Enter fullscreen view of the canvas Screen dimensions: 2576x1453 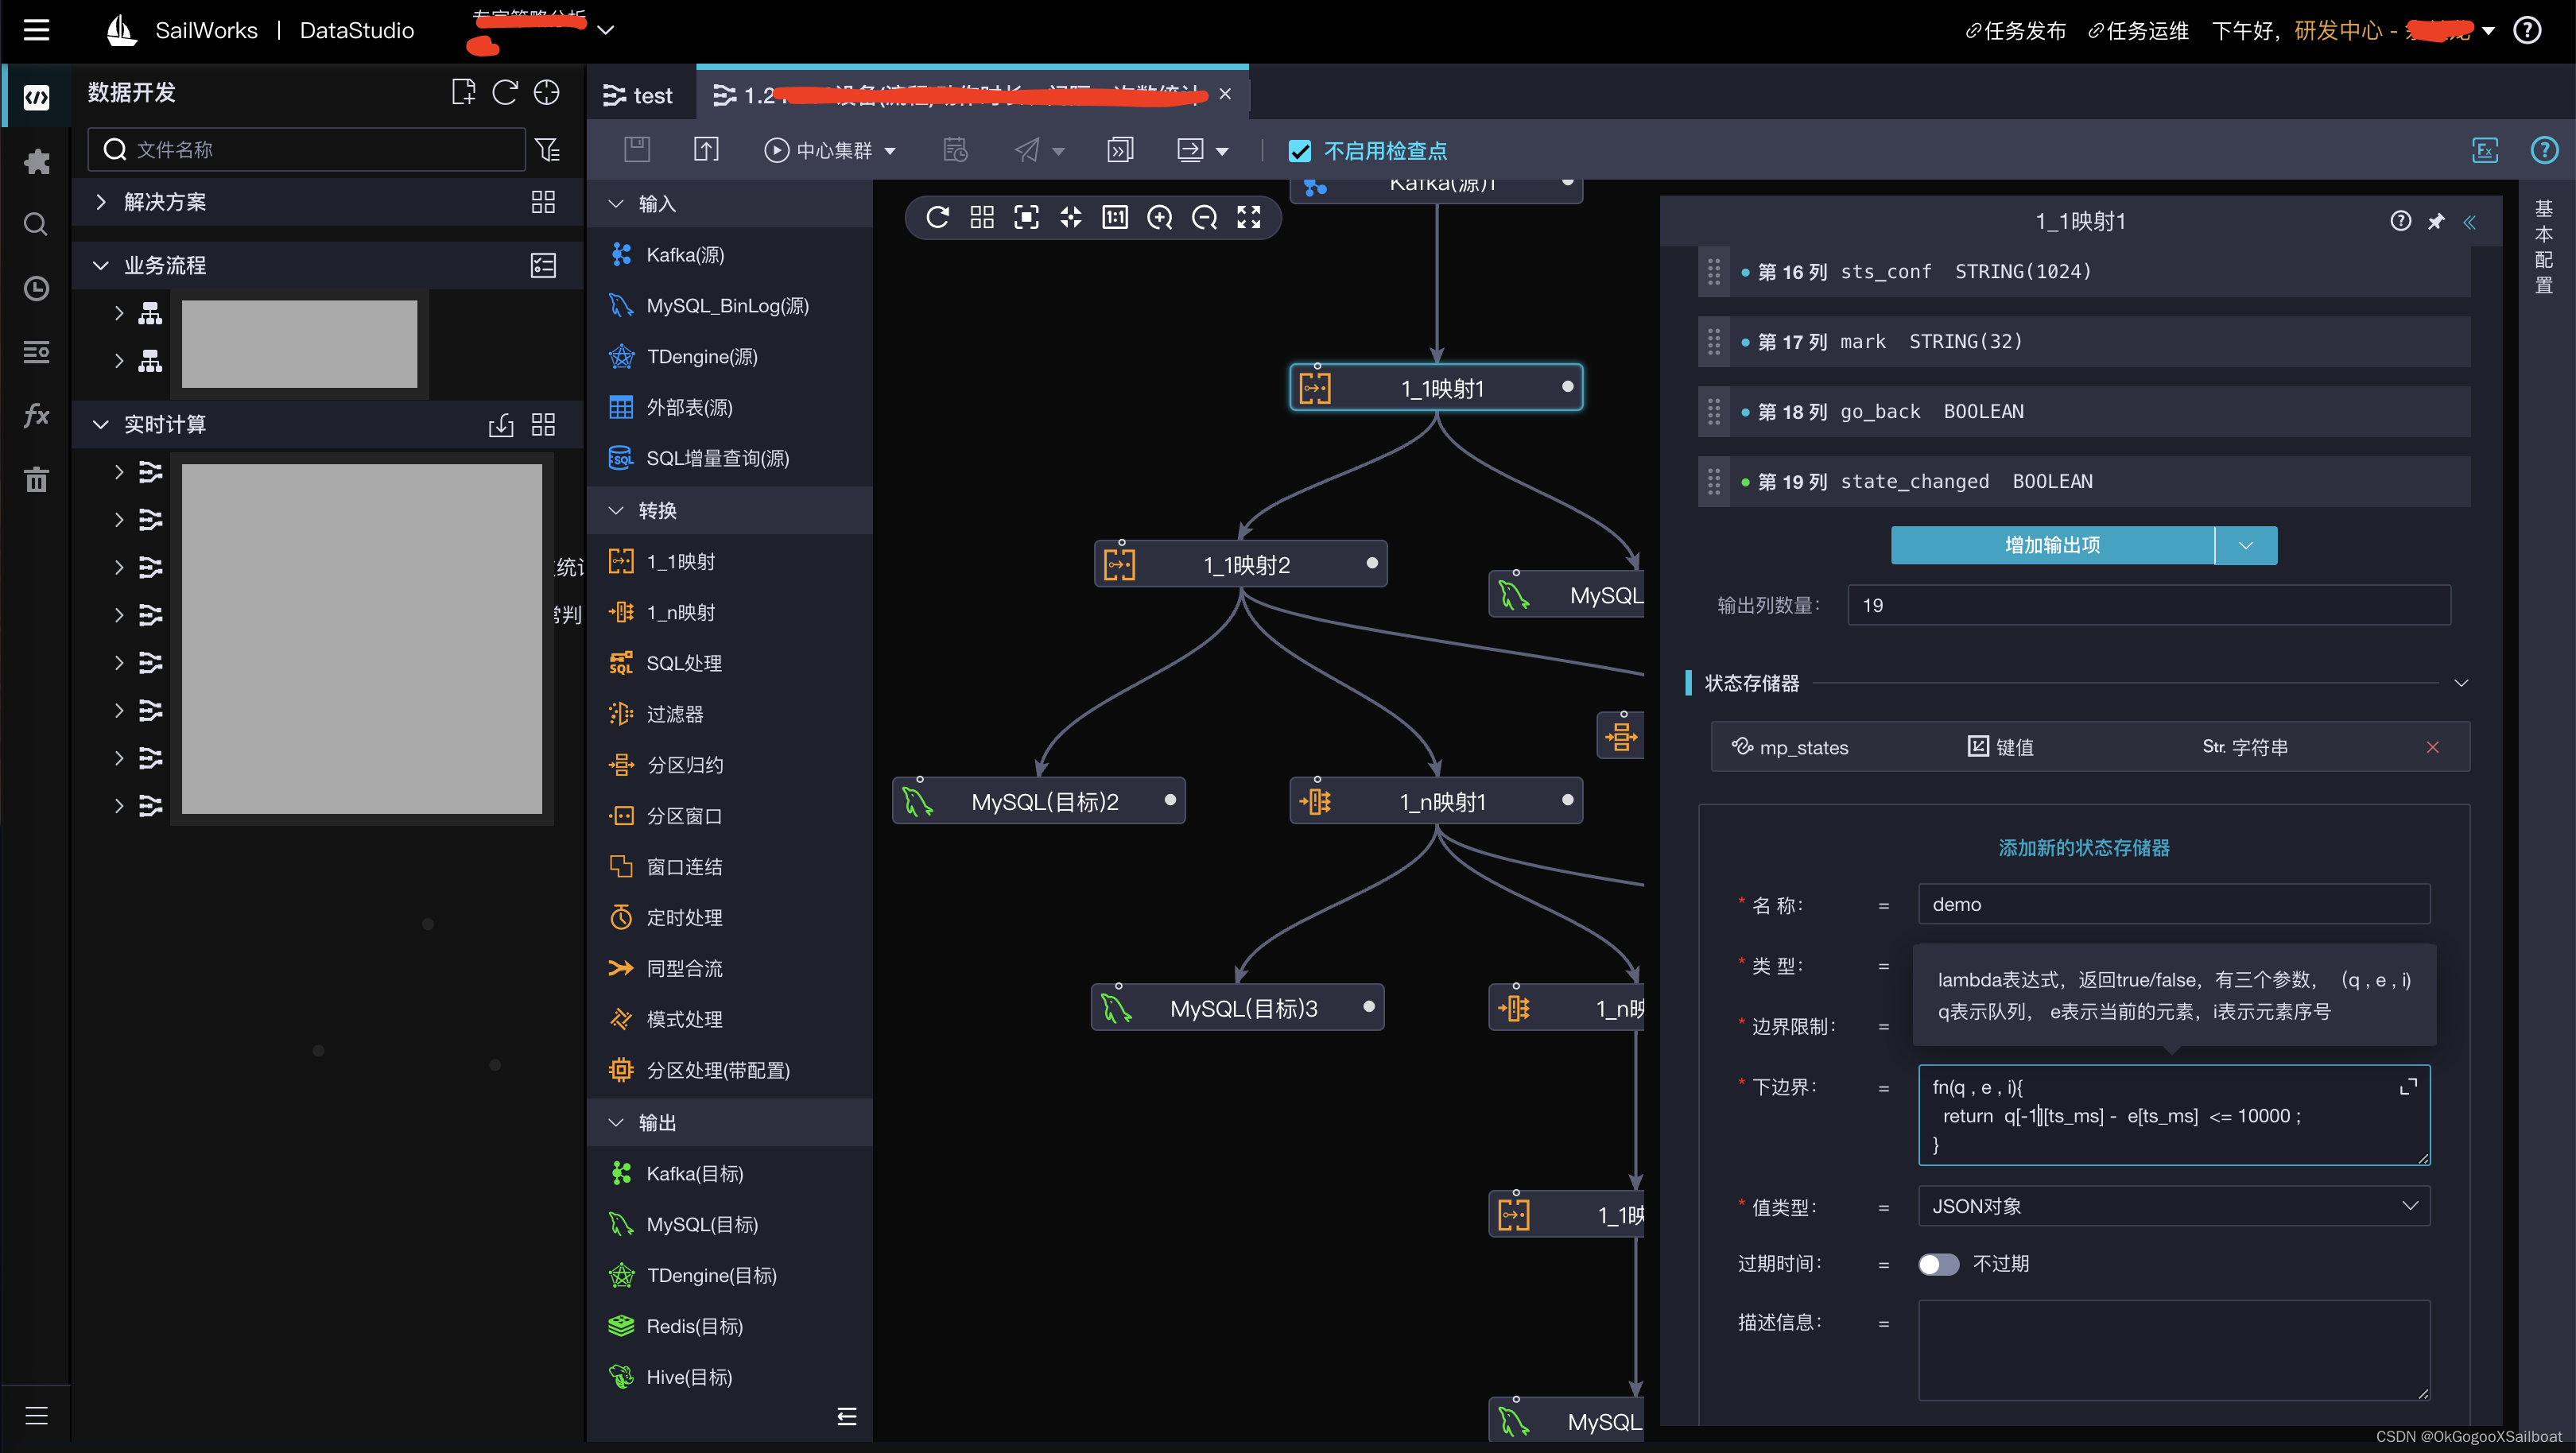coord(1249,217)
